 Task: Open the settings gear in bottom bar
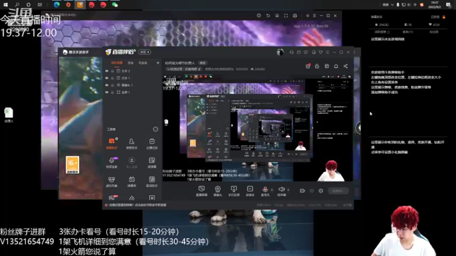click(x=321, y=191)
